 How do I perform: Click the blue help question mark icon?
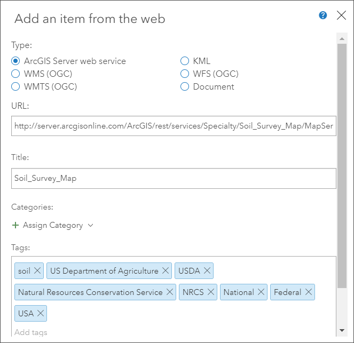coord(323,15)
